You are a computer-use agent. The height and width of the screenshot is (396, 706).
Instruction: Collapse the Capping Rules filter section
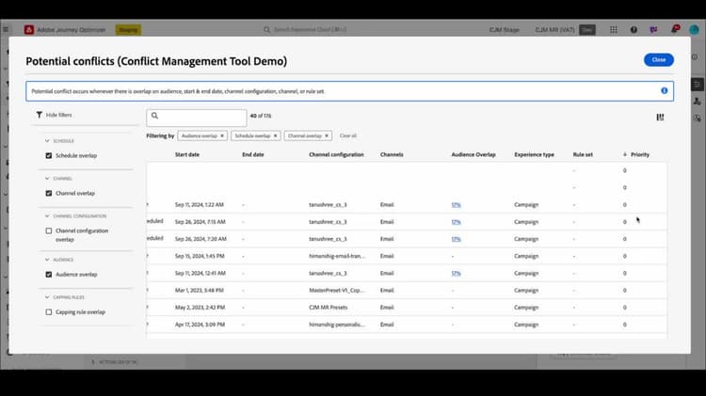point(47,297)
